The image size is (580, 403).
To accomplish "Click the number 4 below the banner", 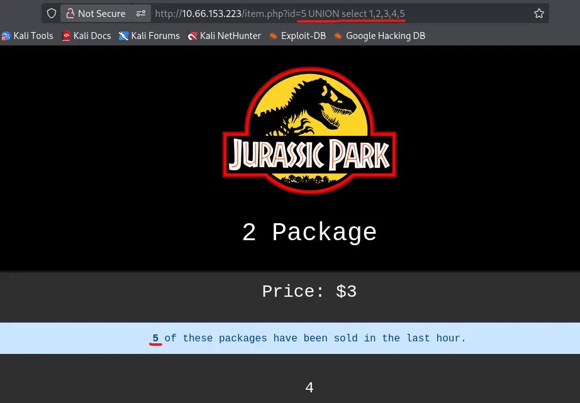I will 309,388.
